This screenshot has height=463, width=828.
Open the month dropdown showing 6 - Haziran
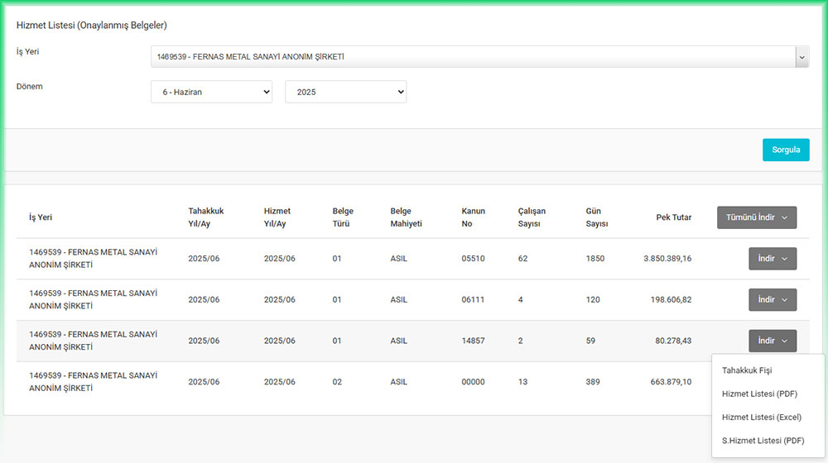[211, 92]
